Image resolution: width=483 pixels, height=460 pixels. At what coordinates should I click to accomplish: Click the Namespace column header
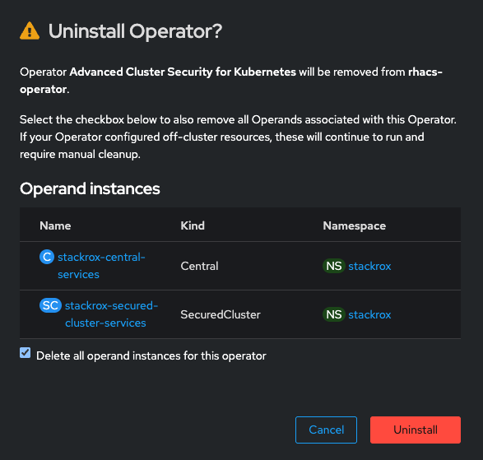point(355,226)
